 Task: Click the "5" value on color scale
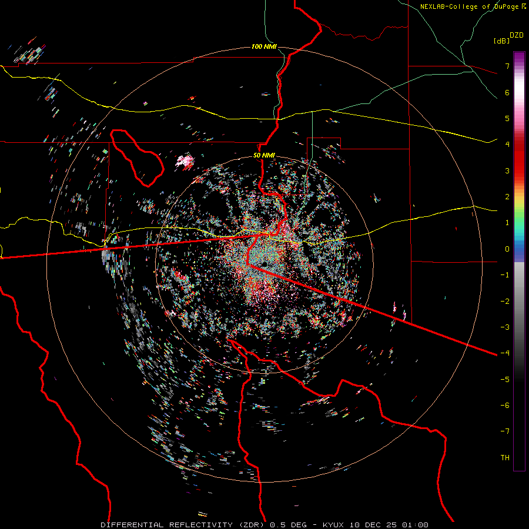click(507, 118)
